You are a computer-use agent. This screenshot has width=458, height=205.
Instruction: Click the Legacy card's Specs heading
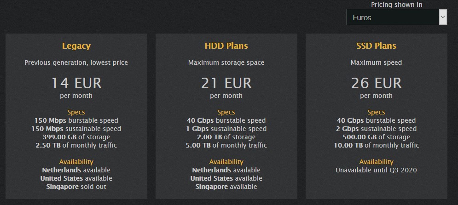point(76,112)
